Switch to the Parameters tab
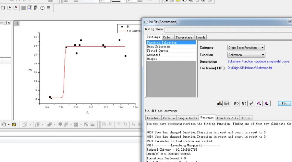Viewport: 292px width, 162px height. 184,37
